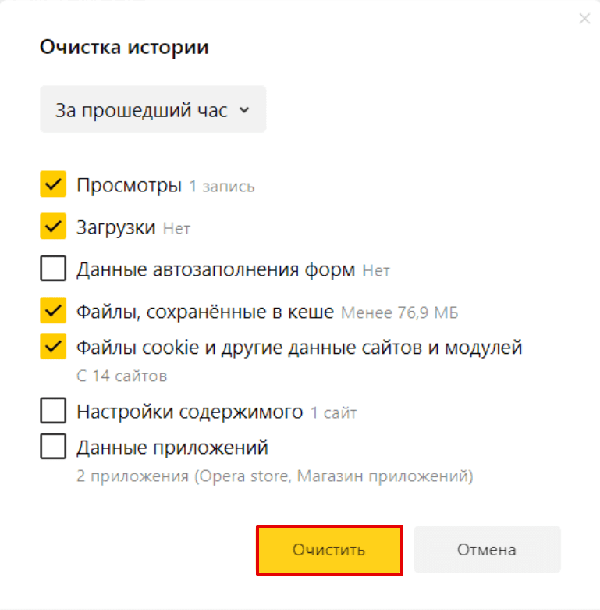Click the 'Файлы cookie и другие данные' label text

(218, 348)
